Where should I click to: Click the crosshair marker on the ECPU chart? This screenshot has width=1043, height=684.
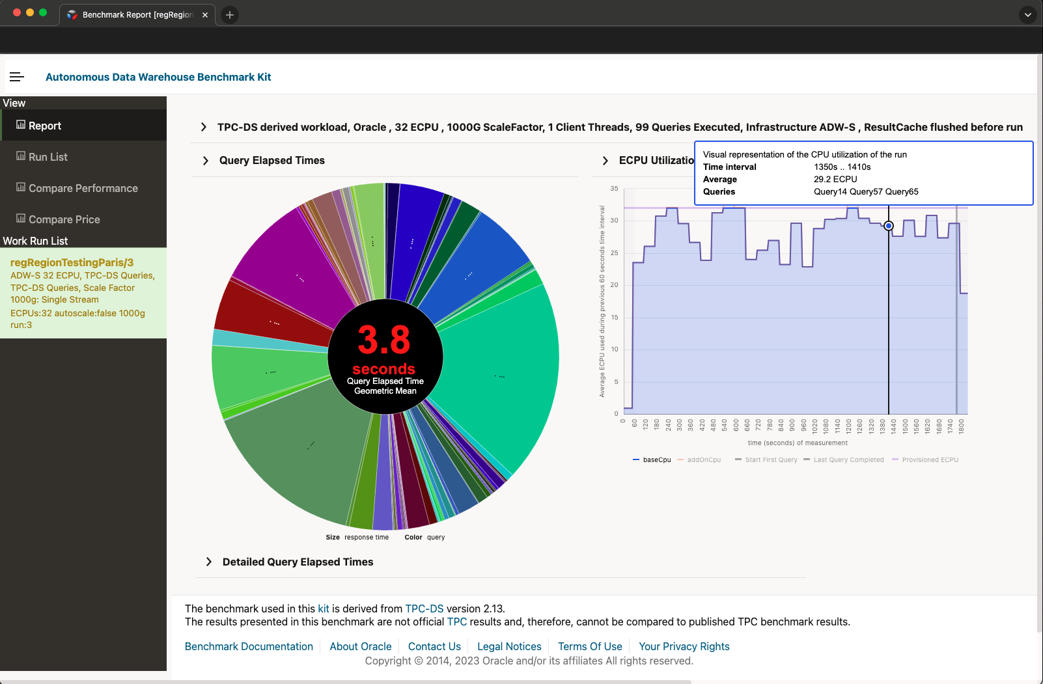(x=889, y=225)
